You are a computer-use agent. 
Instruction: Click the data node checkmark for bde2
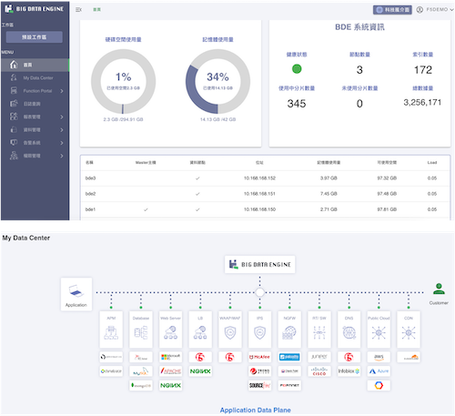197,194
